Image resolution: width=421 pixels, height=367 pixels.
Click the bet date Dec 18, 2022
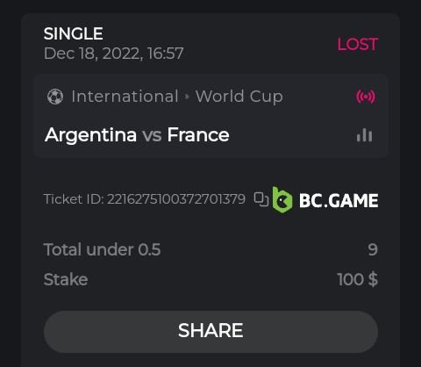pos(91,54)
